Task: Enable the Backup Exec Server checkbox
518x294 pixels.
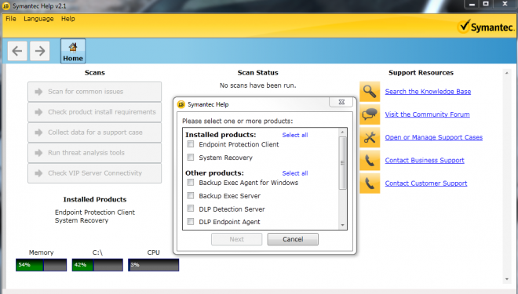Action: pos(191,195)
